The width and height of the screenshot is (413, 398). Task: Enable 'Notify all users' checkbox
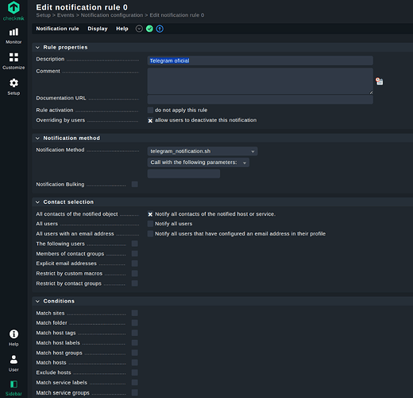(x=150, y=224)
